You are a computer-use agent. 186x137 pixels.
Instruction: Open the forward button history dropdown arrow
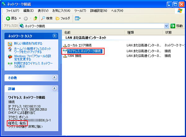(31, 18)
